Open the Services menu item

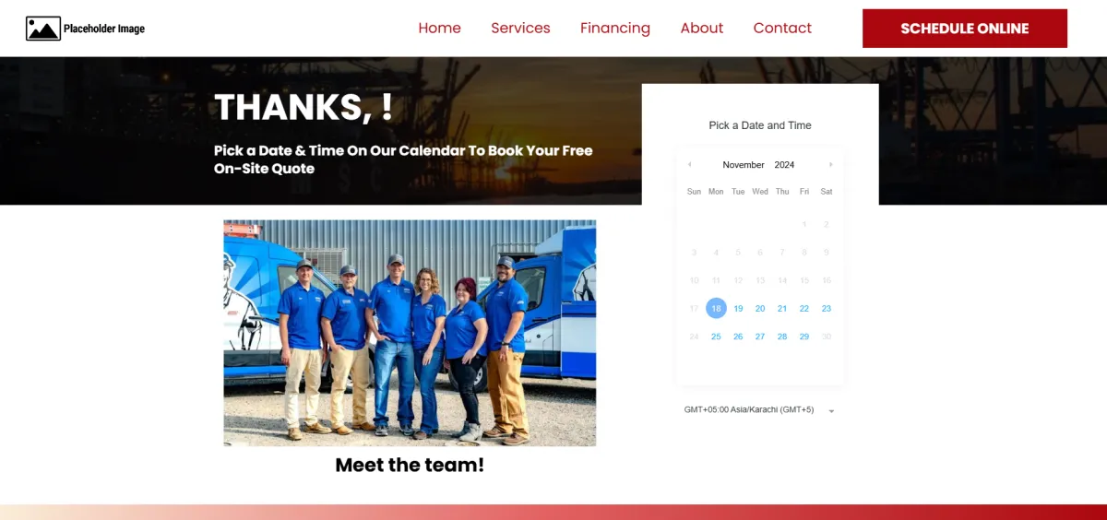point(520,28)
